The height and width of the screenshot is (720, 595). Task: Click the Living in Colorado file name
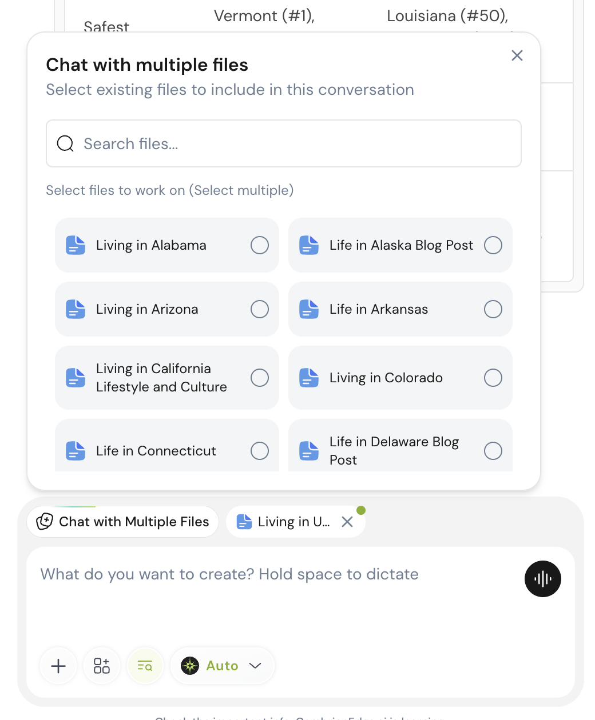click(x=386, y=378)
